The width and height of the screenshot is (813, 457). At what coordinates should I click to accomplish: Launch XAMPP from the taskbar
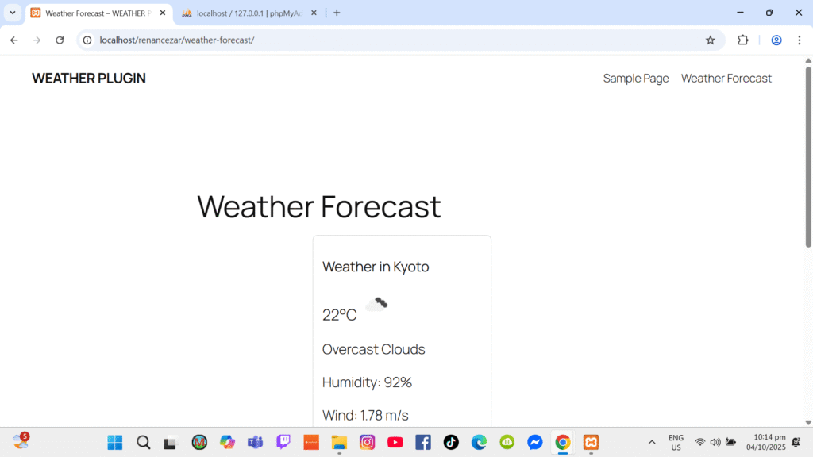[x=591, y=442]
